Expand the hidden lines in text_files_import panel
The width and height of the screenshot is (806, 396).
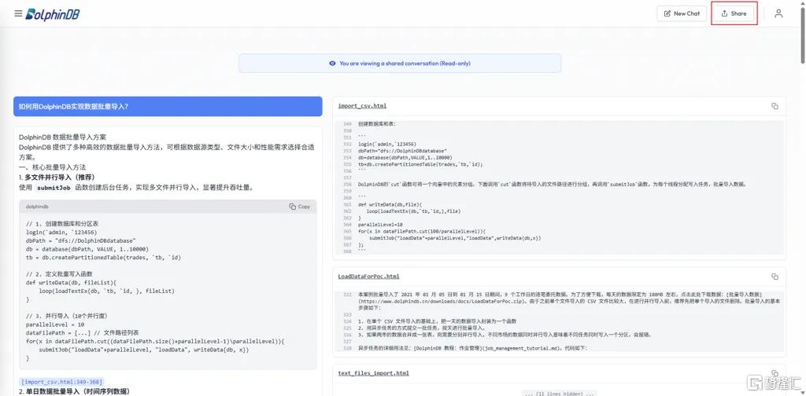(560, 394)
